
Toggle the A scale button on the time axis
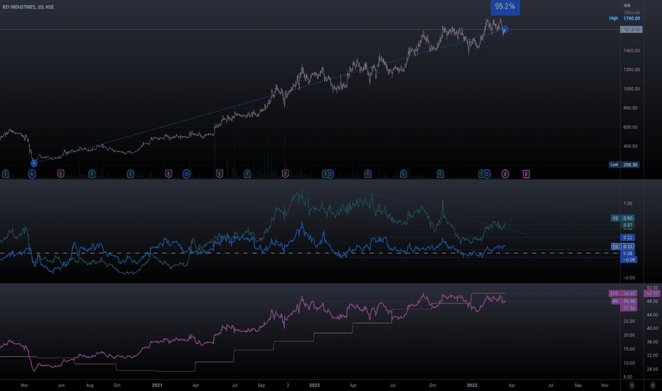[x=632, y=385]
